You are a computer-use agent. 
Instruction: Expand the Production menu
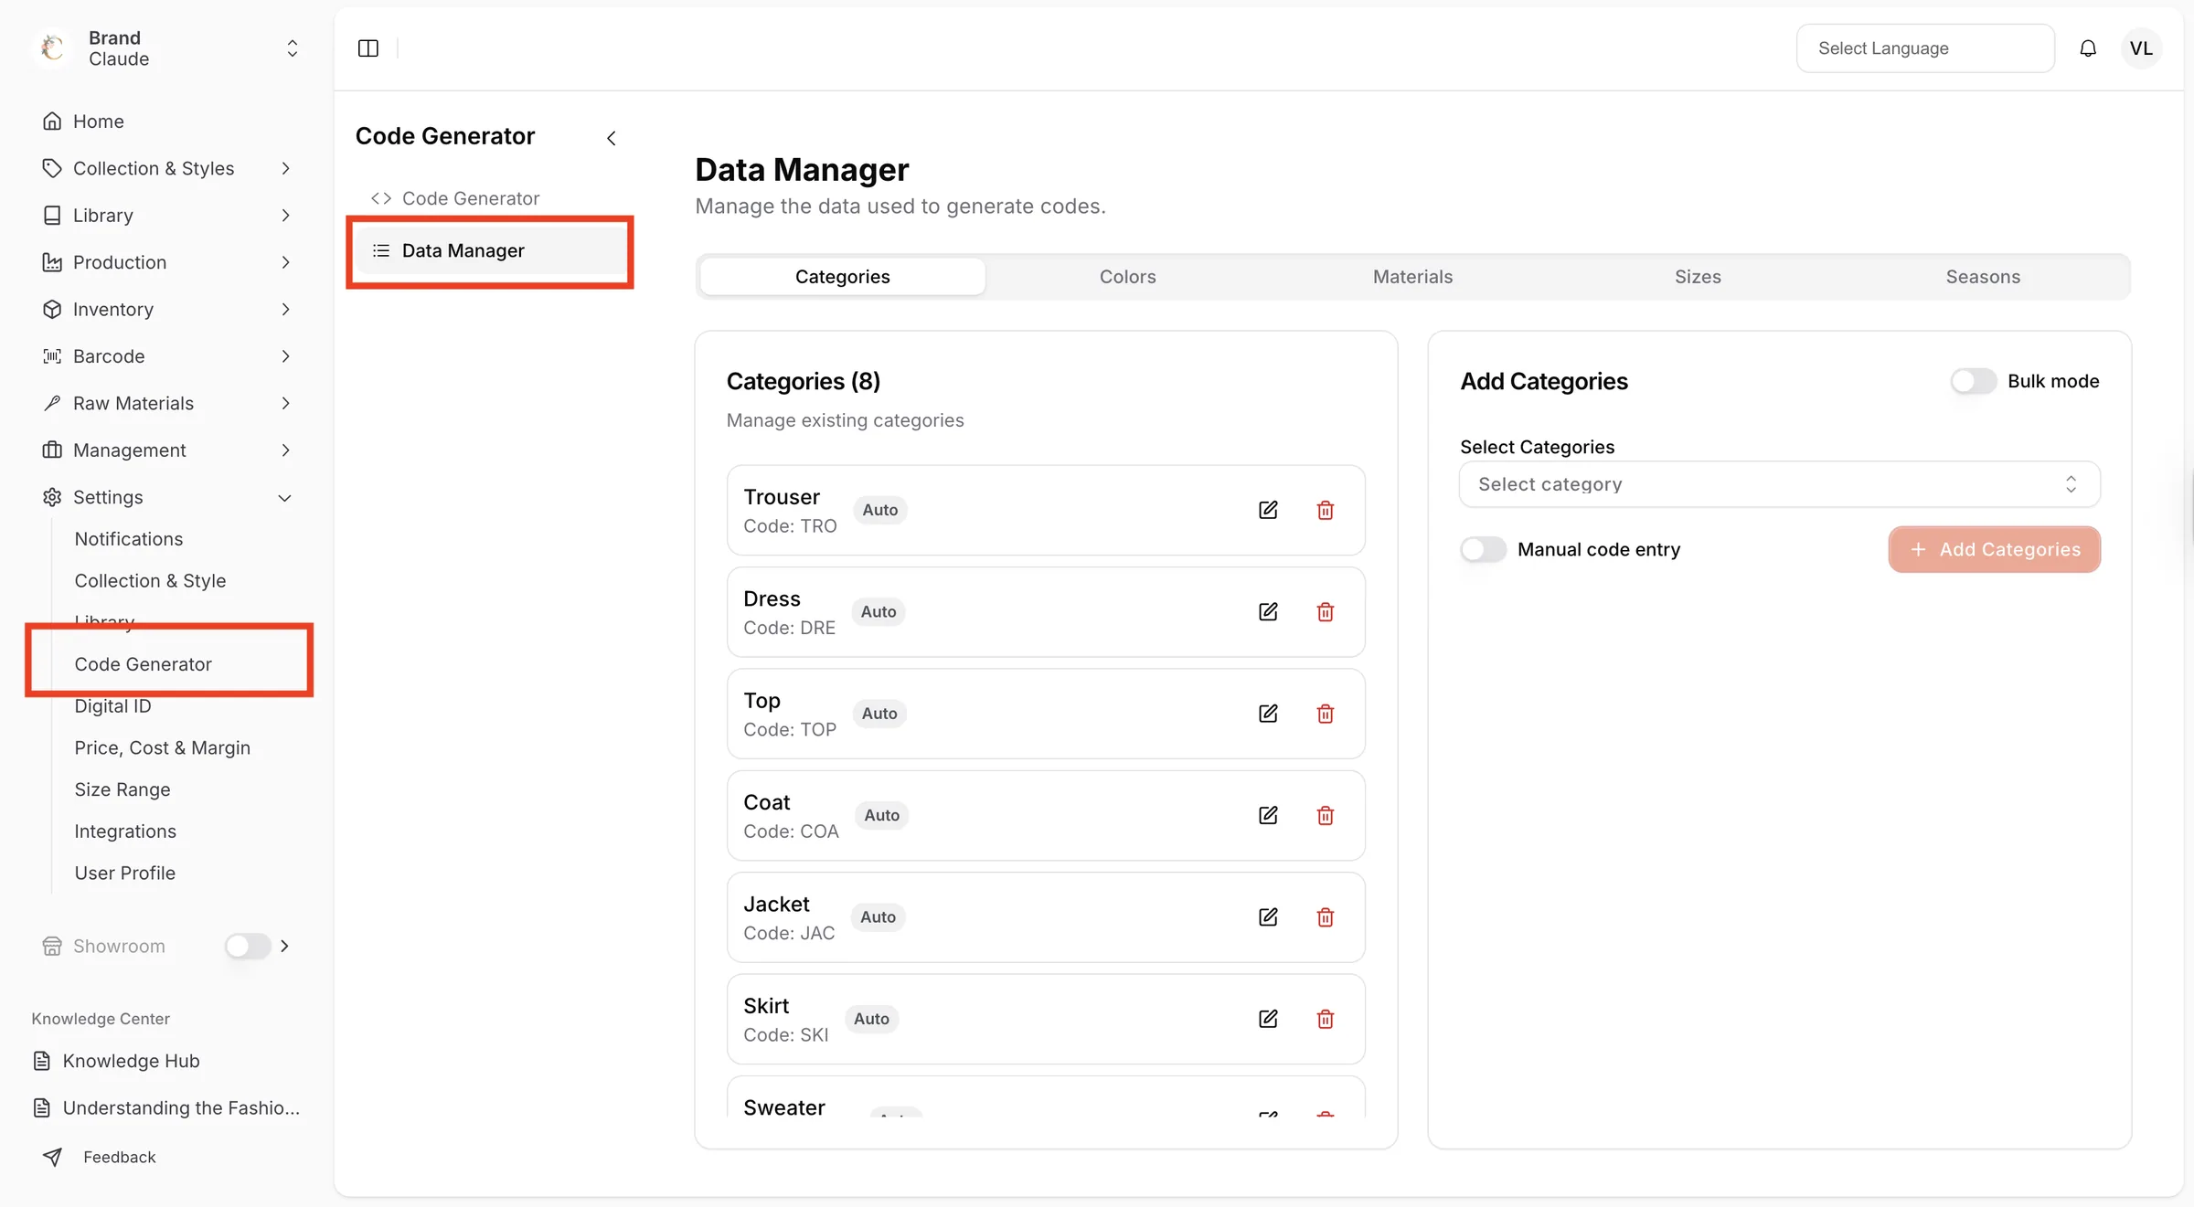coord(166,262)
